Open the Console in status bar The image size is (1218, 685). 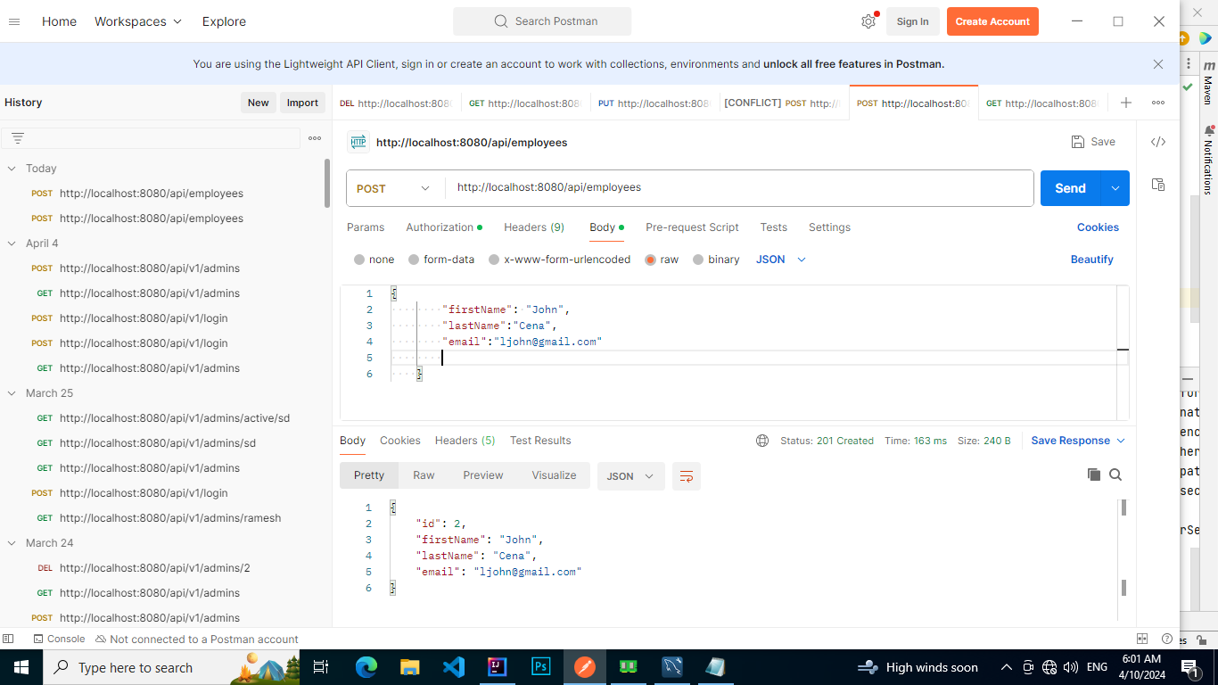pos(60,639)
